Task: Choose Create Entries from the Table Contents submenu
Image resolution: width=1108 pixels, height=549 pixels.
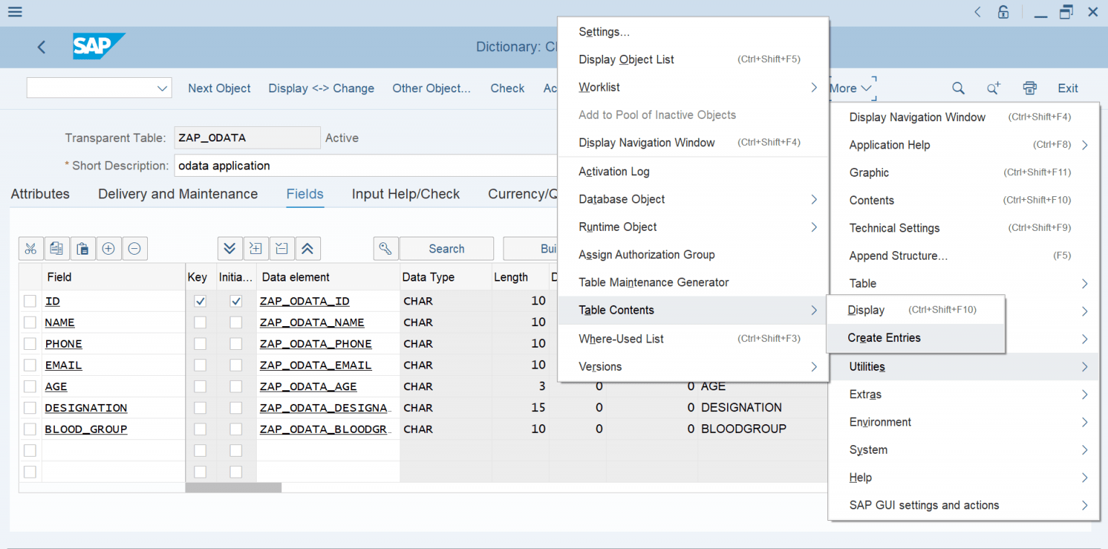Action: tap(884, 338)
